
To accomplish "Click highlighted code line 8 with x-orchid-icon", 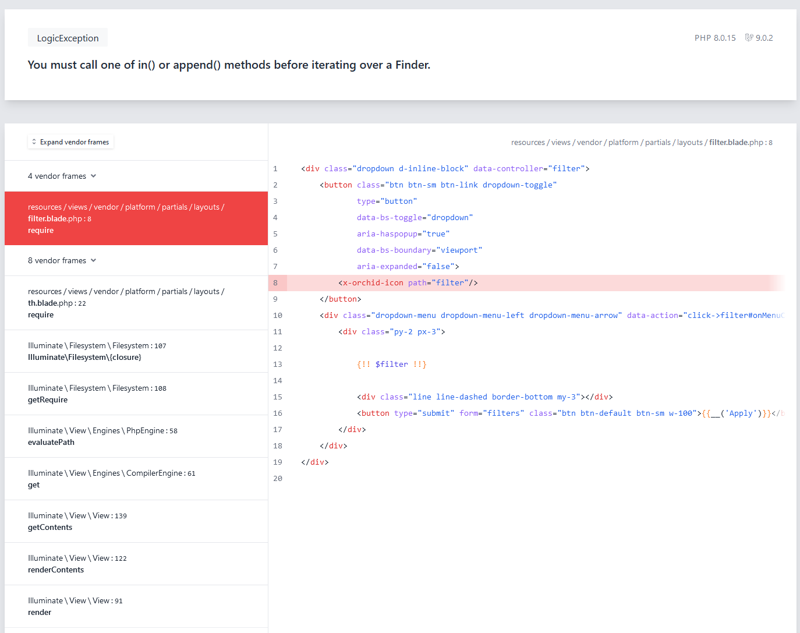I will click(x=406, y=282).
